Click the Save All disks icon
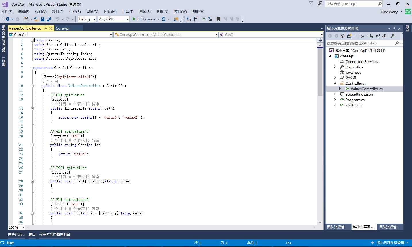The image size is (412, 247). click(x=49, y=19)
